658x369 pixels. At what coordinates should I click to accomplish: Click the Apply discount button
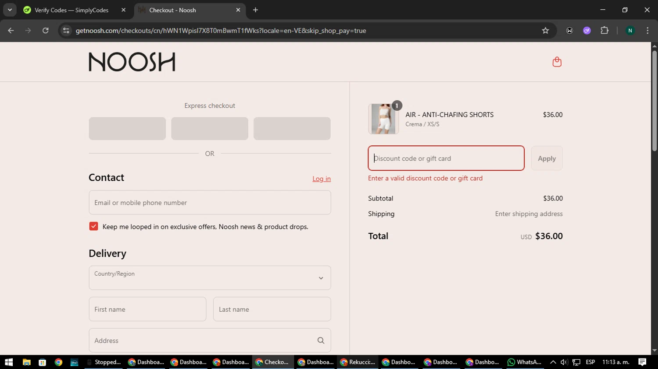(547, 158)
